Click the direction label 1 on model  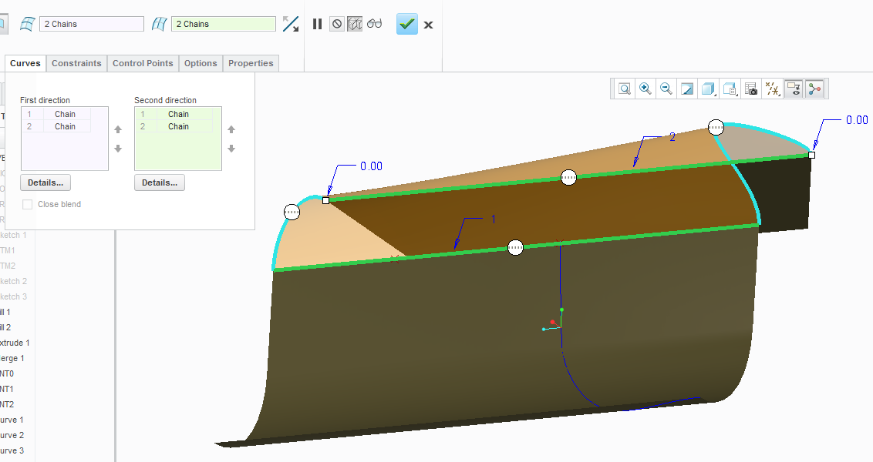pos(494,219)
